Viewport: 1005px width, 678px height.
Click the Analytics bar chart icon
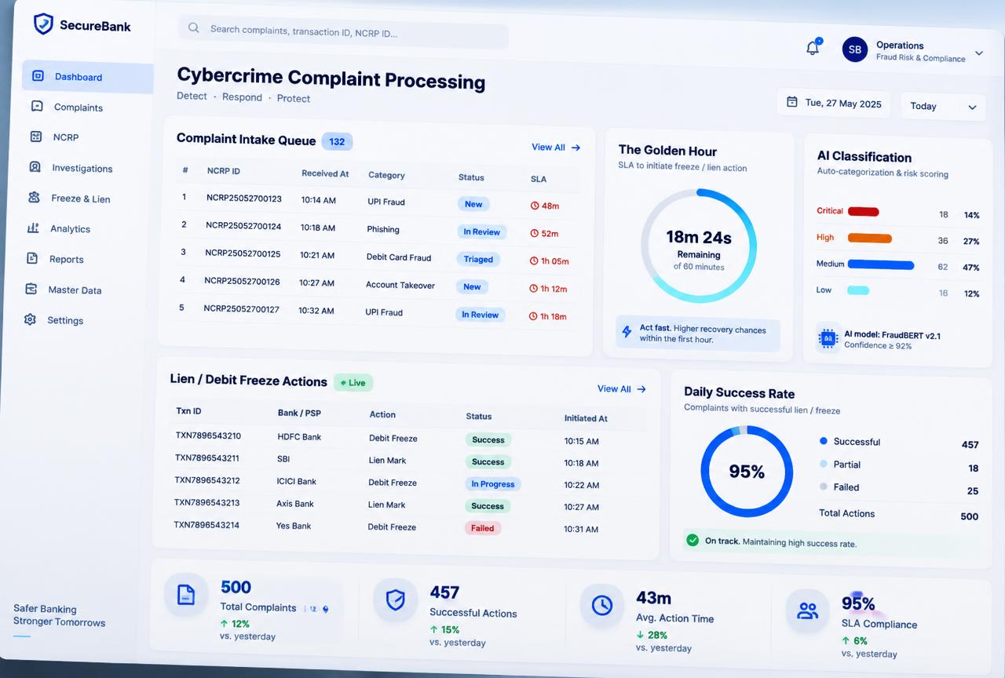click(33, 228)
